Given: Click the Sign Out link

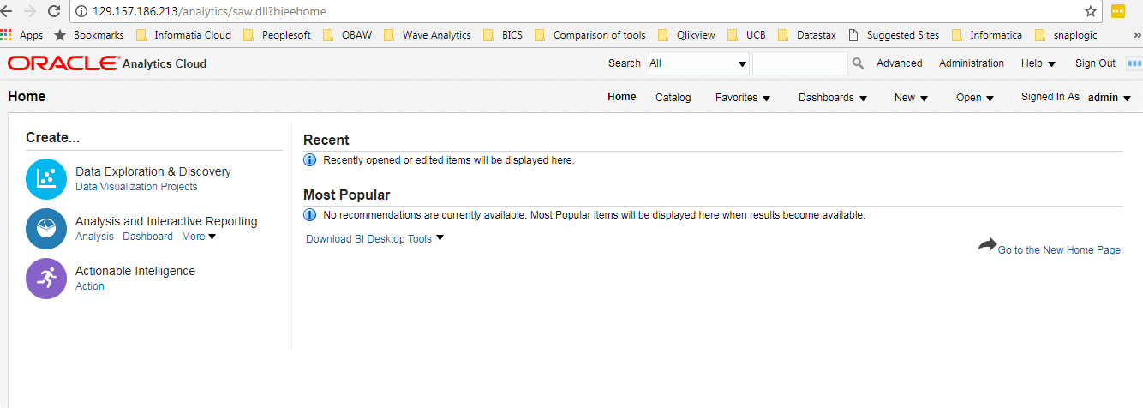Looking at the screenshot, I should (x=1095, y=63).
